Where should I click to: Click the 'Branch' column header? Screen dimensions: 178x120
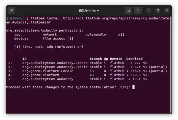point(96,59)
